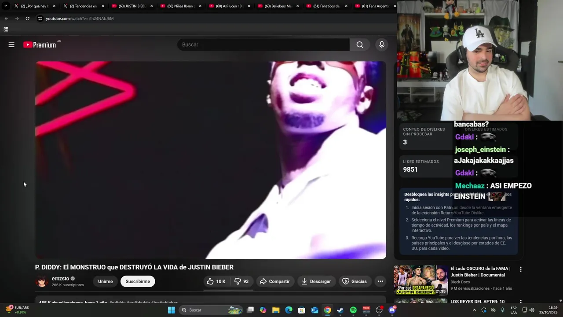Click the Conteo de dislikes sin procesar card

pyautogui.click(x=425, y=136)
